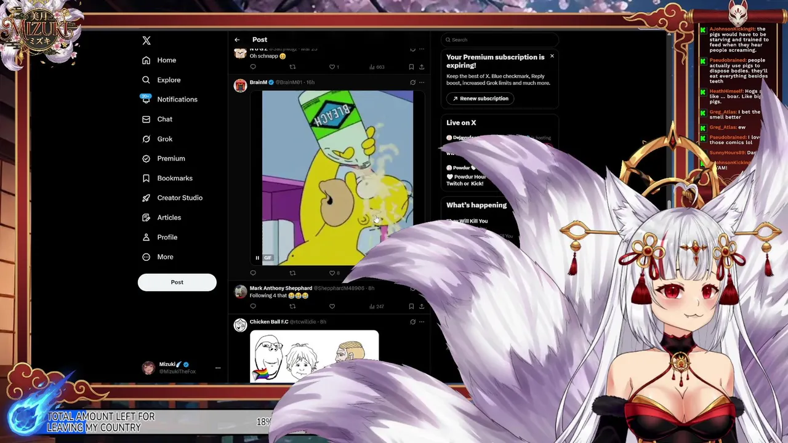Click Chicken Ball F.C username
Screen dimensions: 788x443
pyautogui.click(x=269, y=322)
